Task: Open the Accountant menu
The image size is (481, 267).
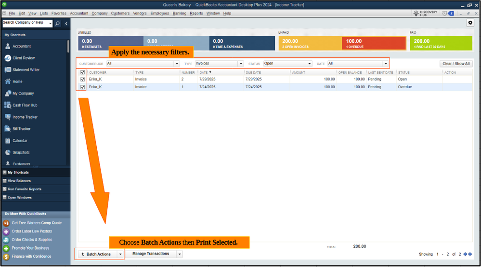Action: click(79, 13)
